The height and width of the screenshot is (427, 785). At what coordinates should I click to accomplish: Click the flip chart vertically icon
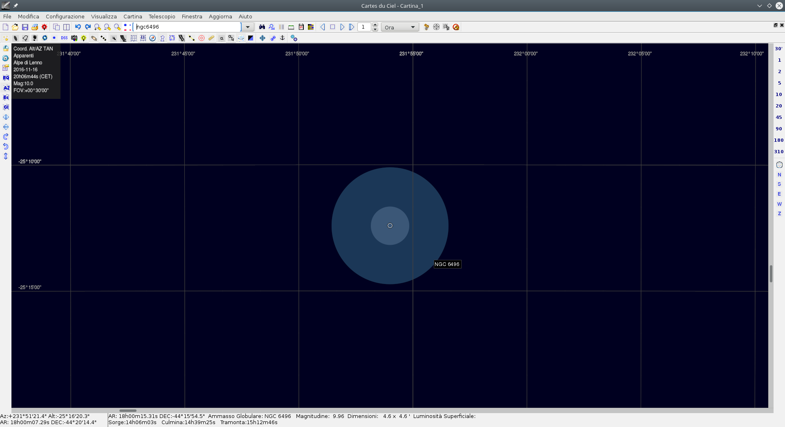pyautogui.click(x=6, y=127)
